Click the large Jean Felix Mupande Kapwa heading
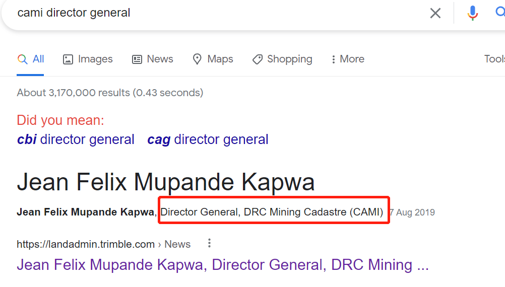Image resolution: width=505 pixels, height=287 pixels. coord(166,182)
